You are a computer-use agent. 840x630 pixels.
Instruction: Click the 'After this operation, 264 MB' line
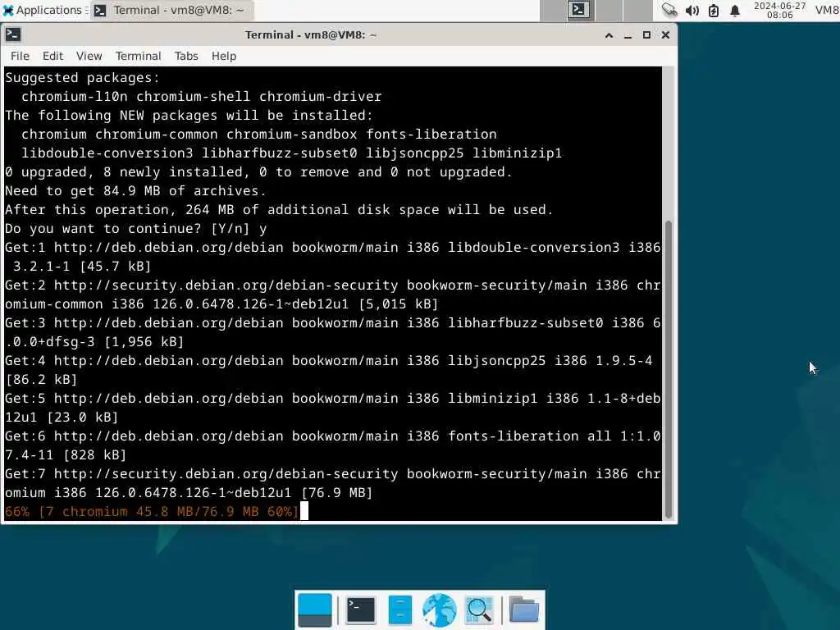pos(279,209)
